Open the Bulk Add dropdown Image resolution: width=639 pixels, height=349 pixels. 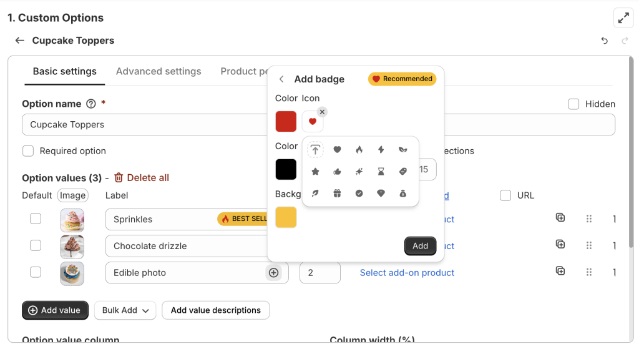[x=125, y=310]
